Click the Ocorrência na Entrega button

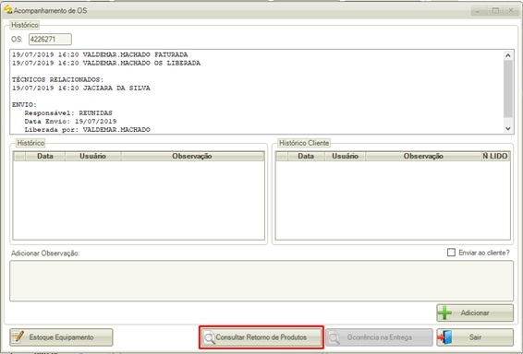[379, 337]
